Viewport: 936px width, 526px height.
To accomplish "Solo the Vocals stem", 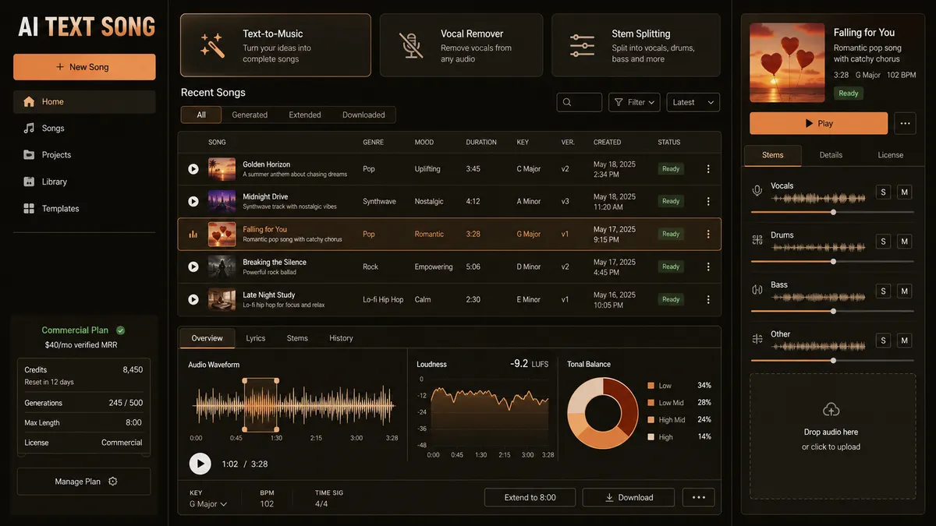I will click(883, 192).
